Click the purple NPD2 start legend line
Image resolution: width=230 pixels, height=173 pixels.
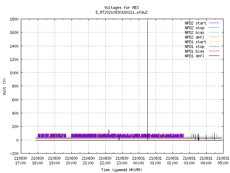[x=214, y=23]
